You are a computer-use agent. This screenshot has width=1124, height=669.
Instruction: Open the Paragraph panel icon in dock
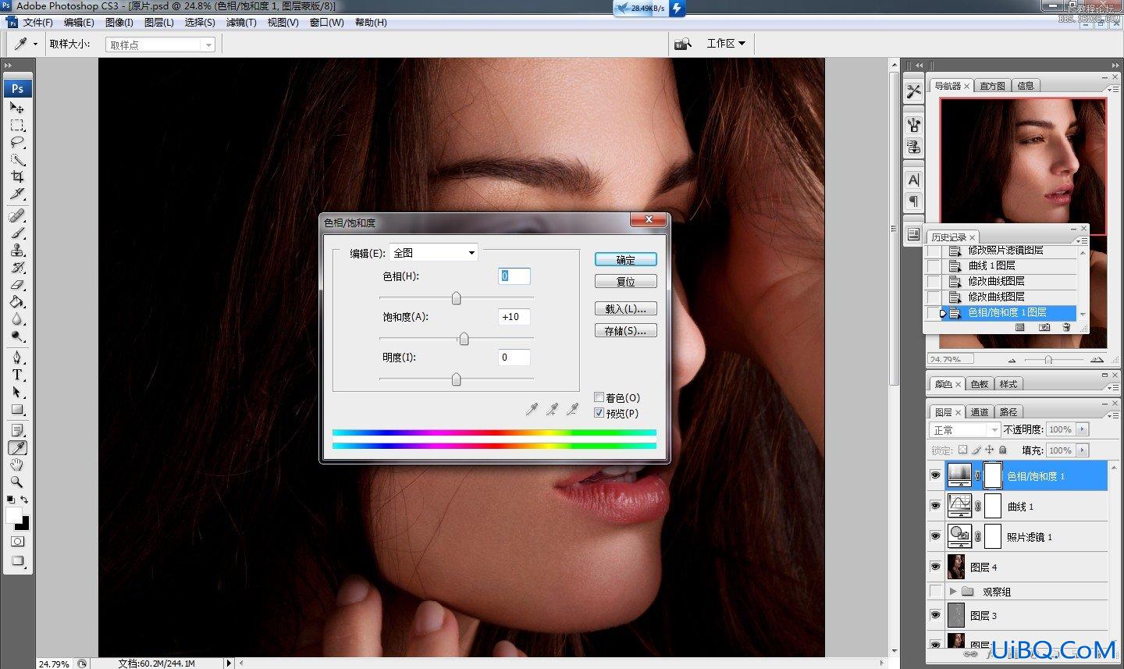click(x=914, y=201)
